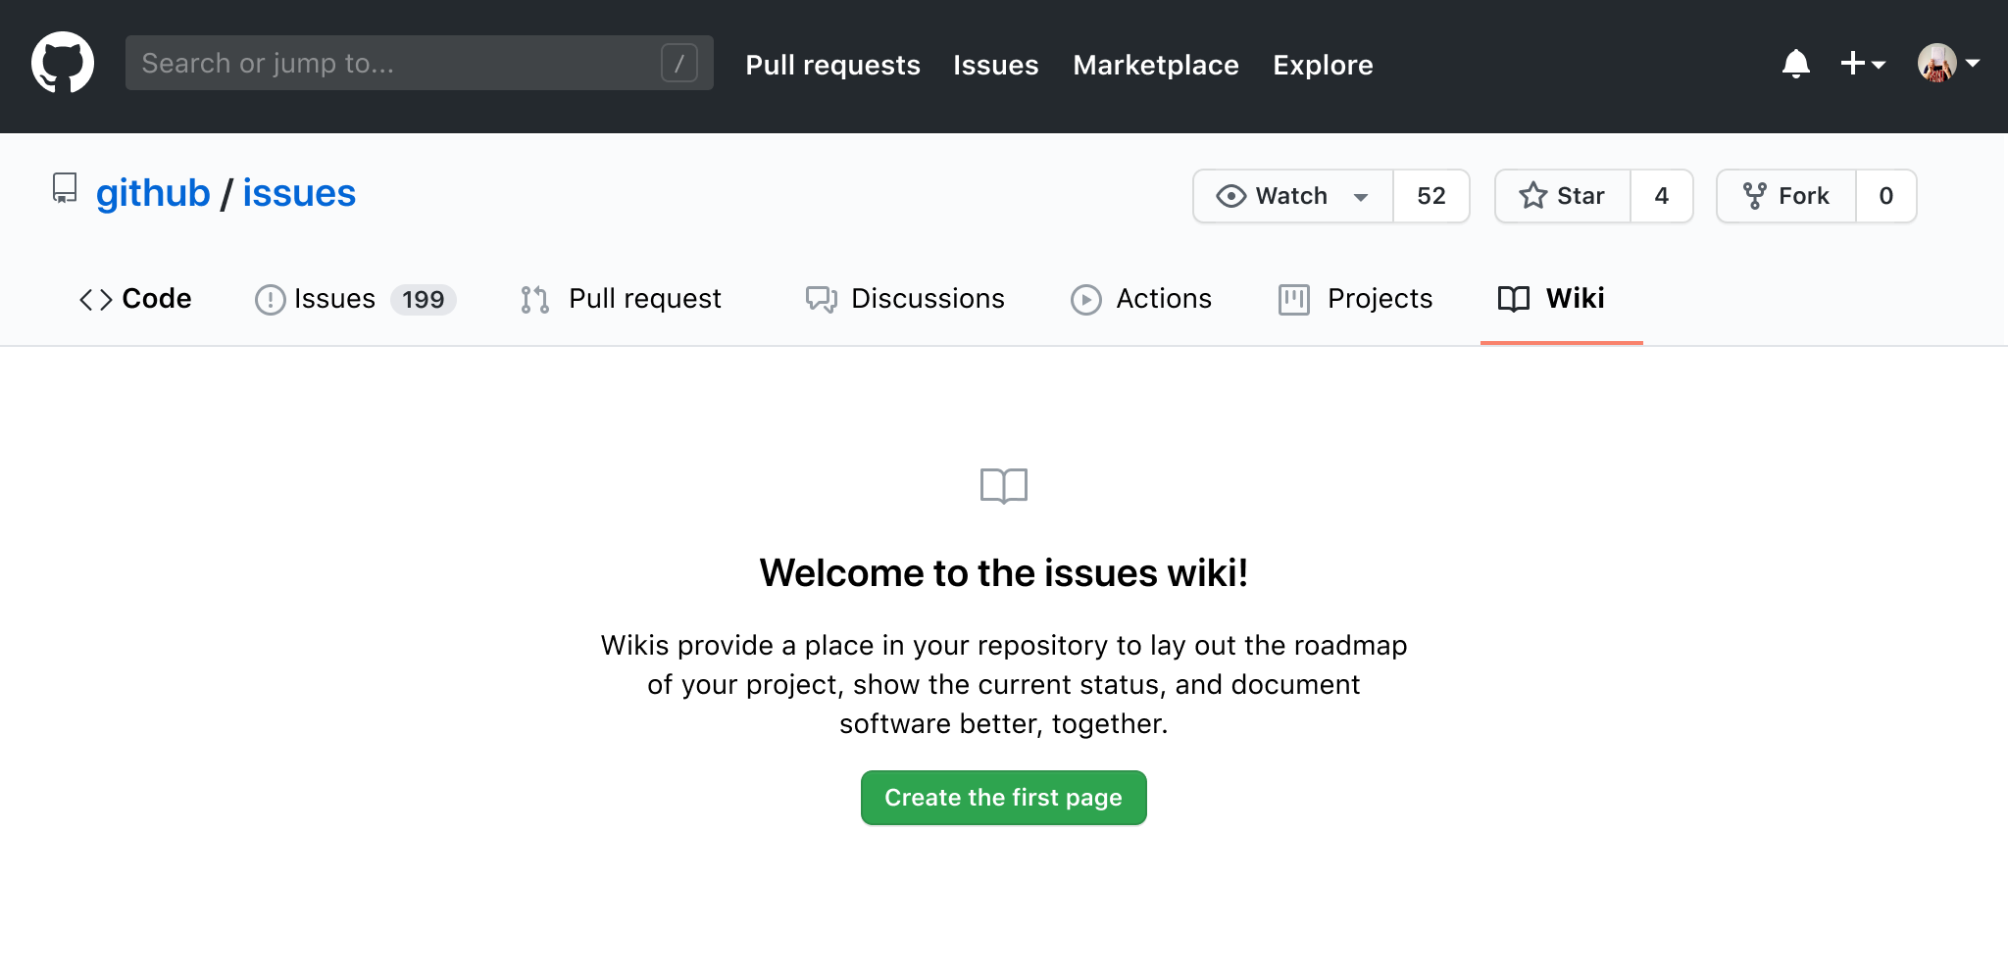
Task: Click the Code angle brackets icon
Action: pos(95,300)
